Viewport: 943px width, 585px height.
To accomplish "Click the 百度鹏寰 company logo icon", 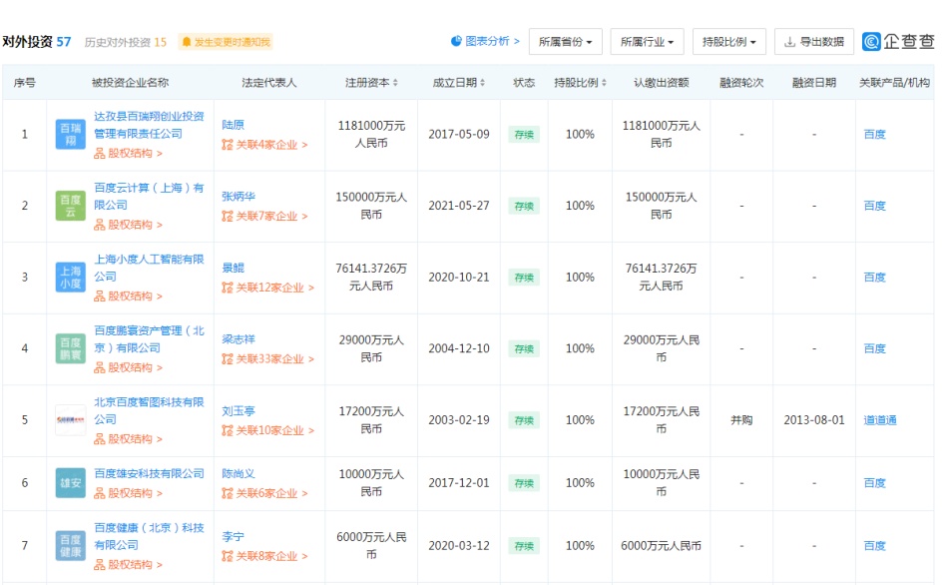I will (x=71, y=348).
